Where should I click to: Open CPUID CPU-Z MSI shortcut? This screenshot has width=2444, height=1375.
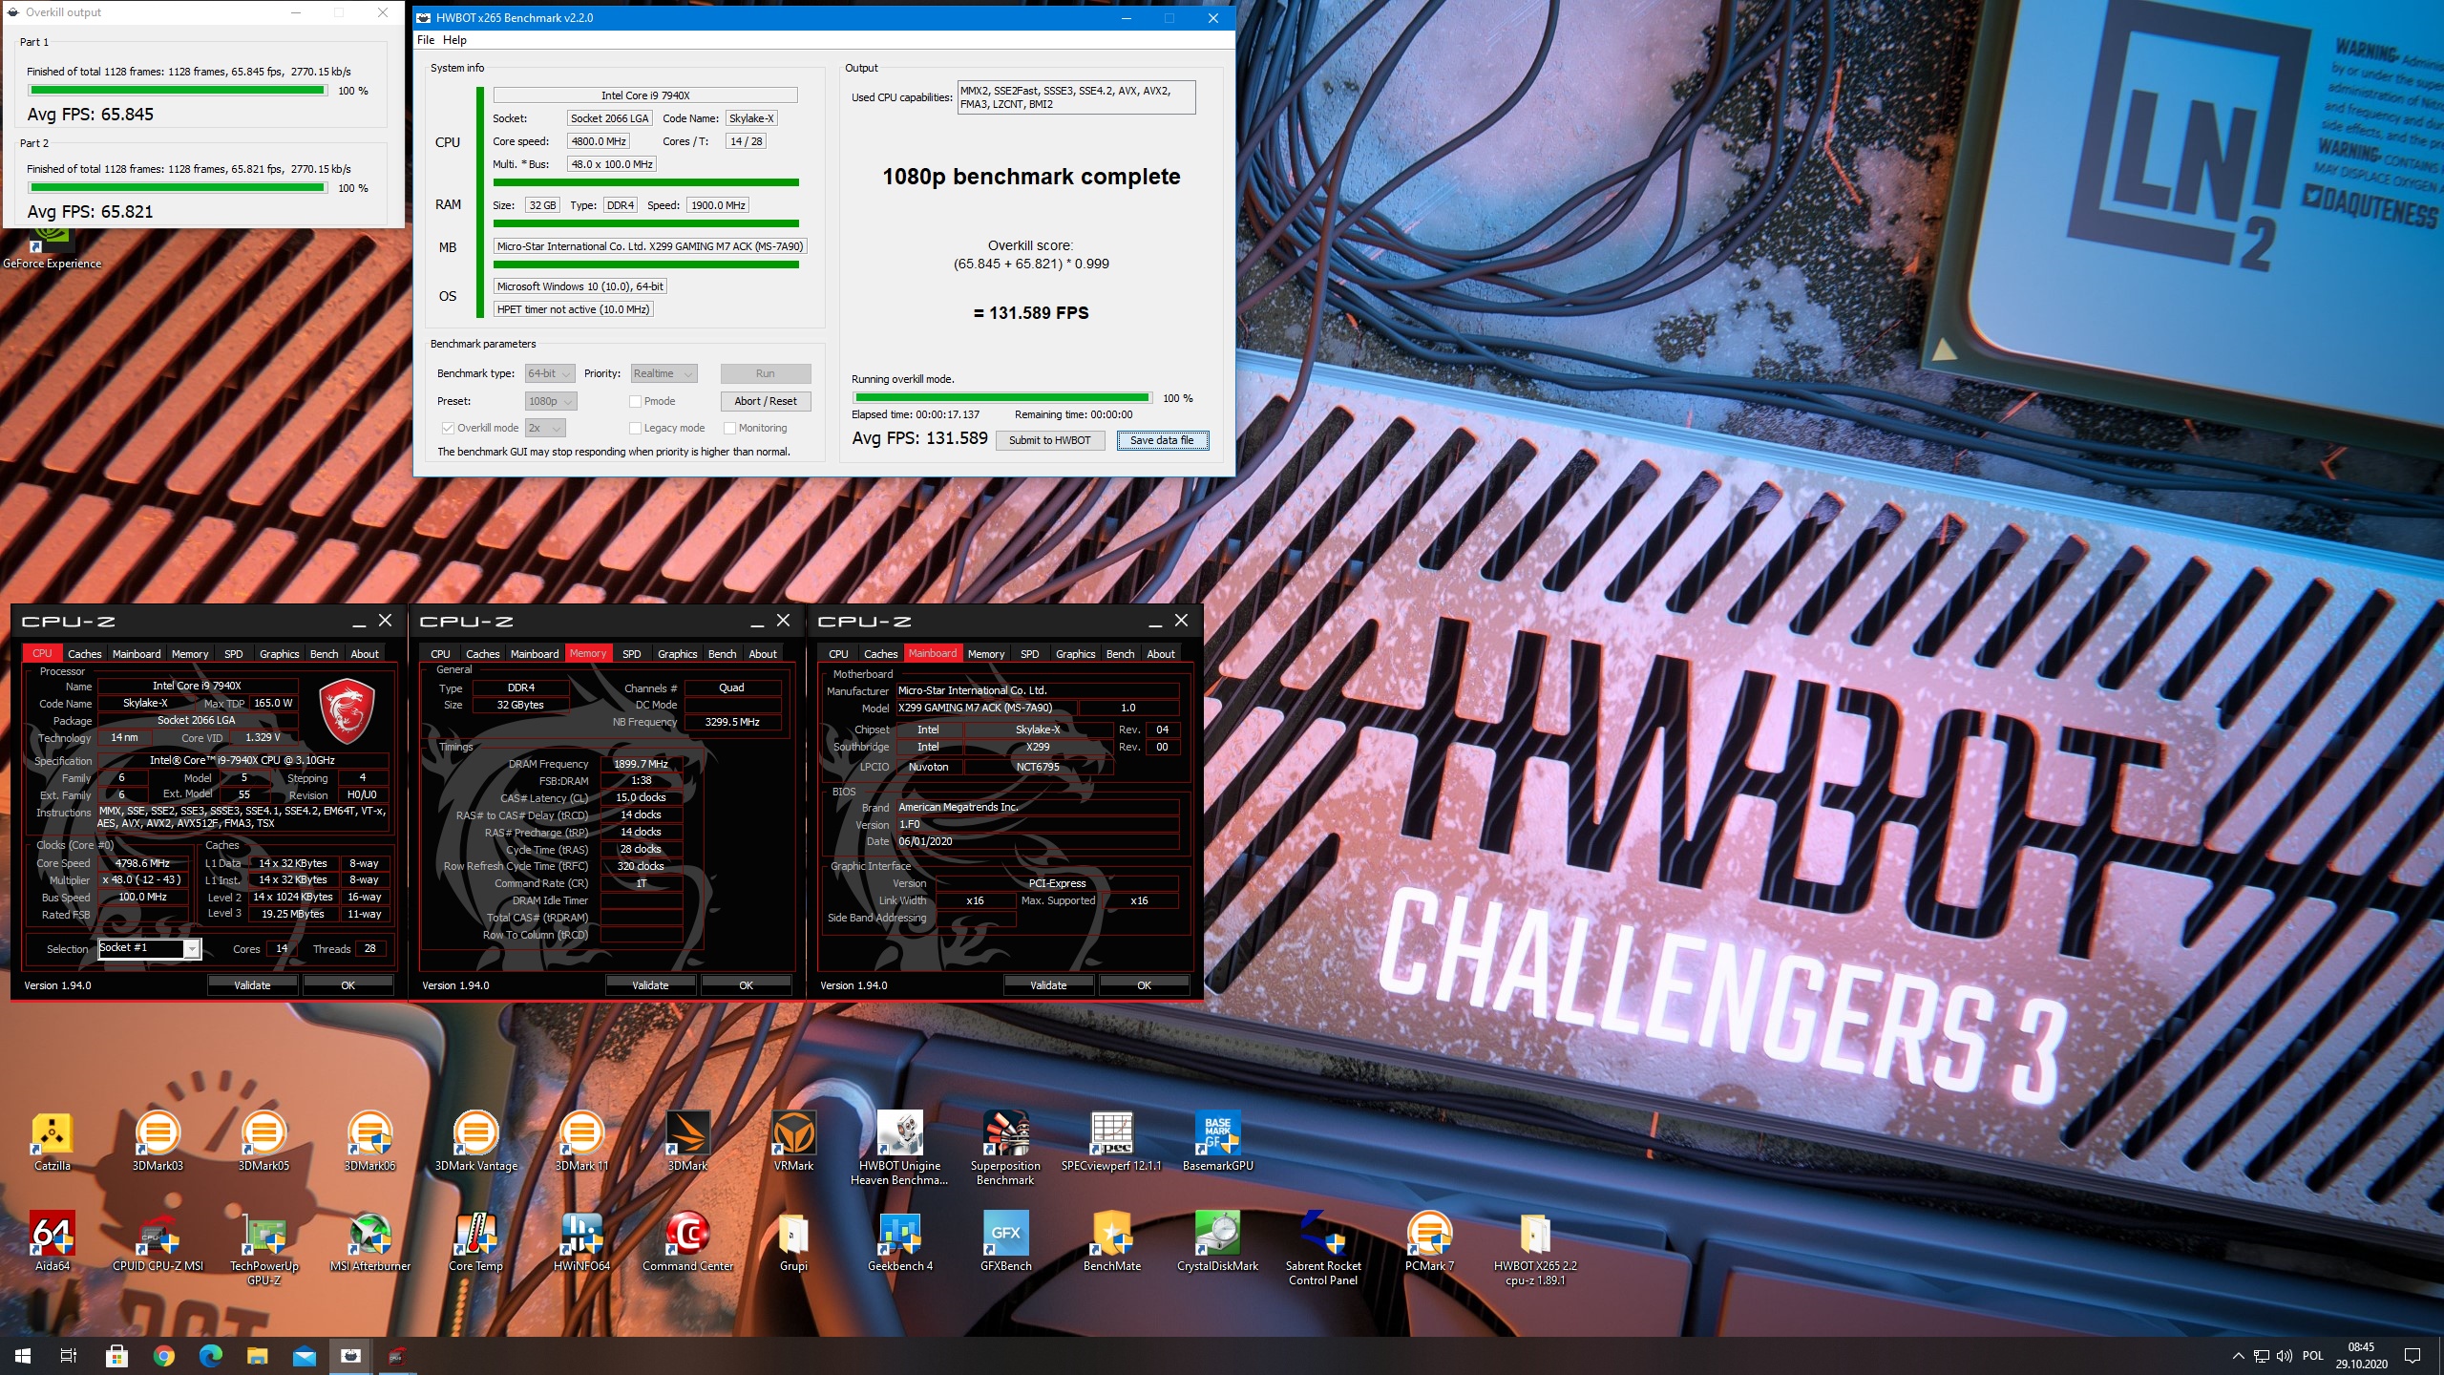pyautogui.click(x=158, y=1242)
